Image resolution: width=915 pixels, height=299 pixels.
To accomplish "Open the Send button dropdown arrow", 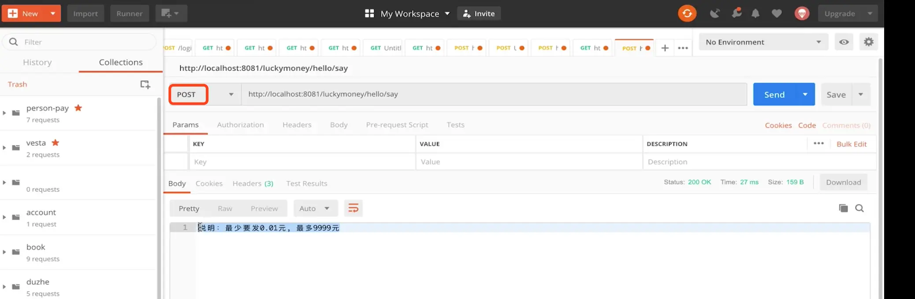I will tap(805, 95).
